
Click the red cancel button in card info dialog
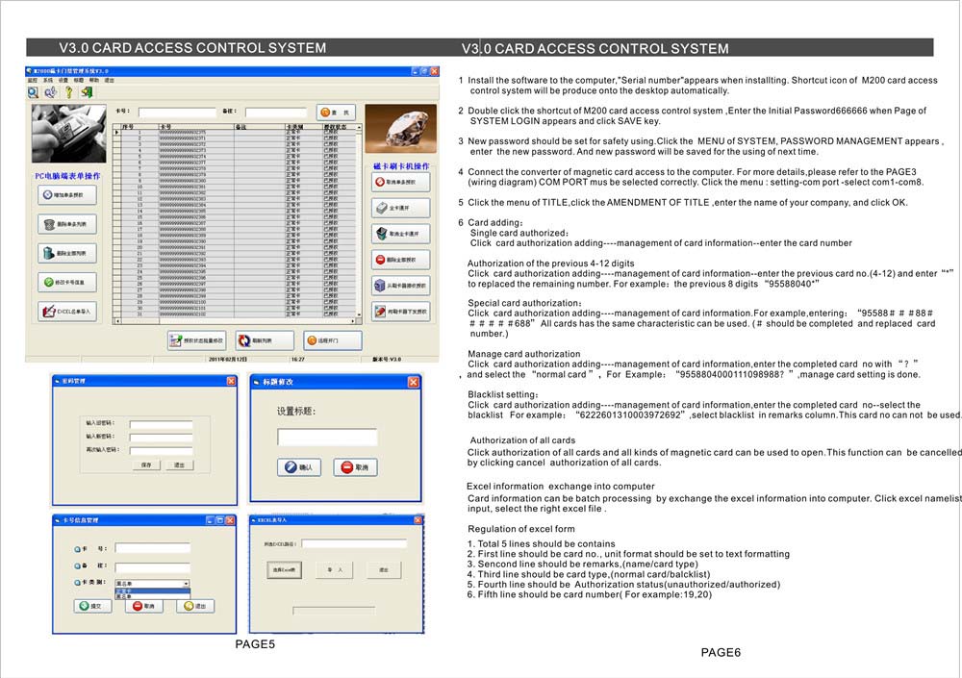click(144, 606)
